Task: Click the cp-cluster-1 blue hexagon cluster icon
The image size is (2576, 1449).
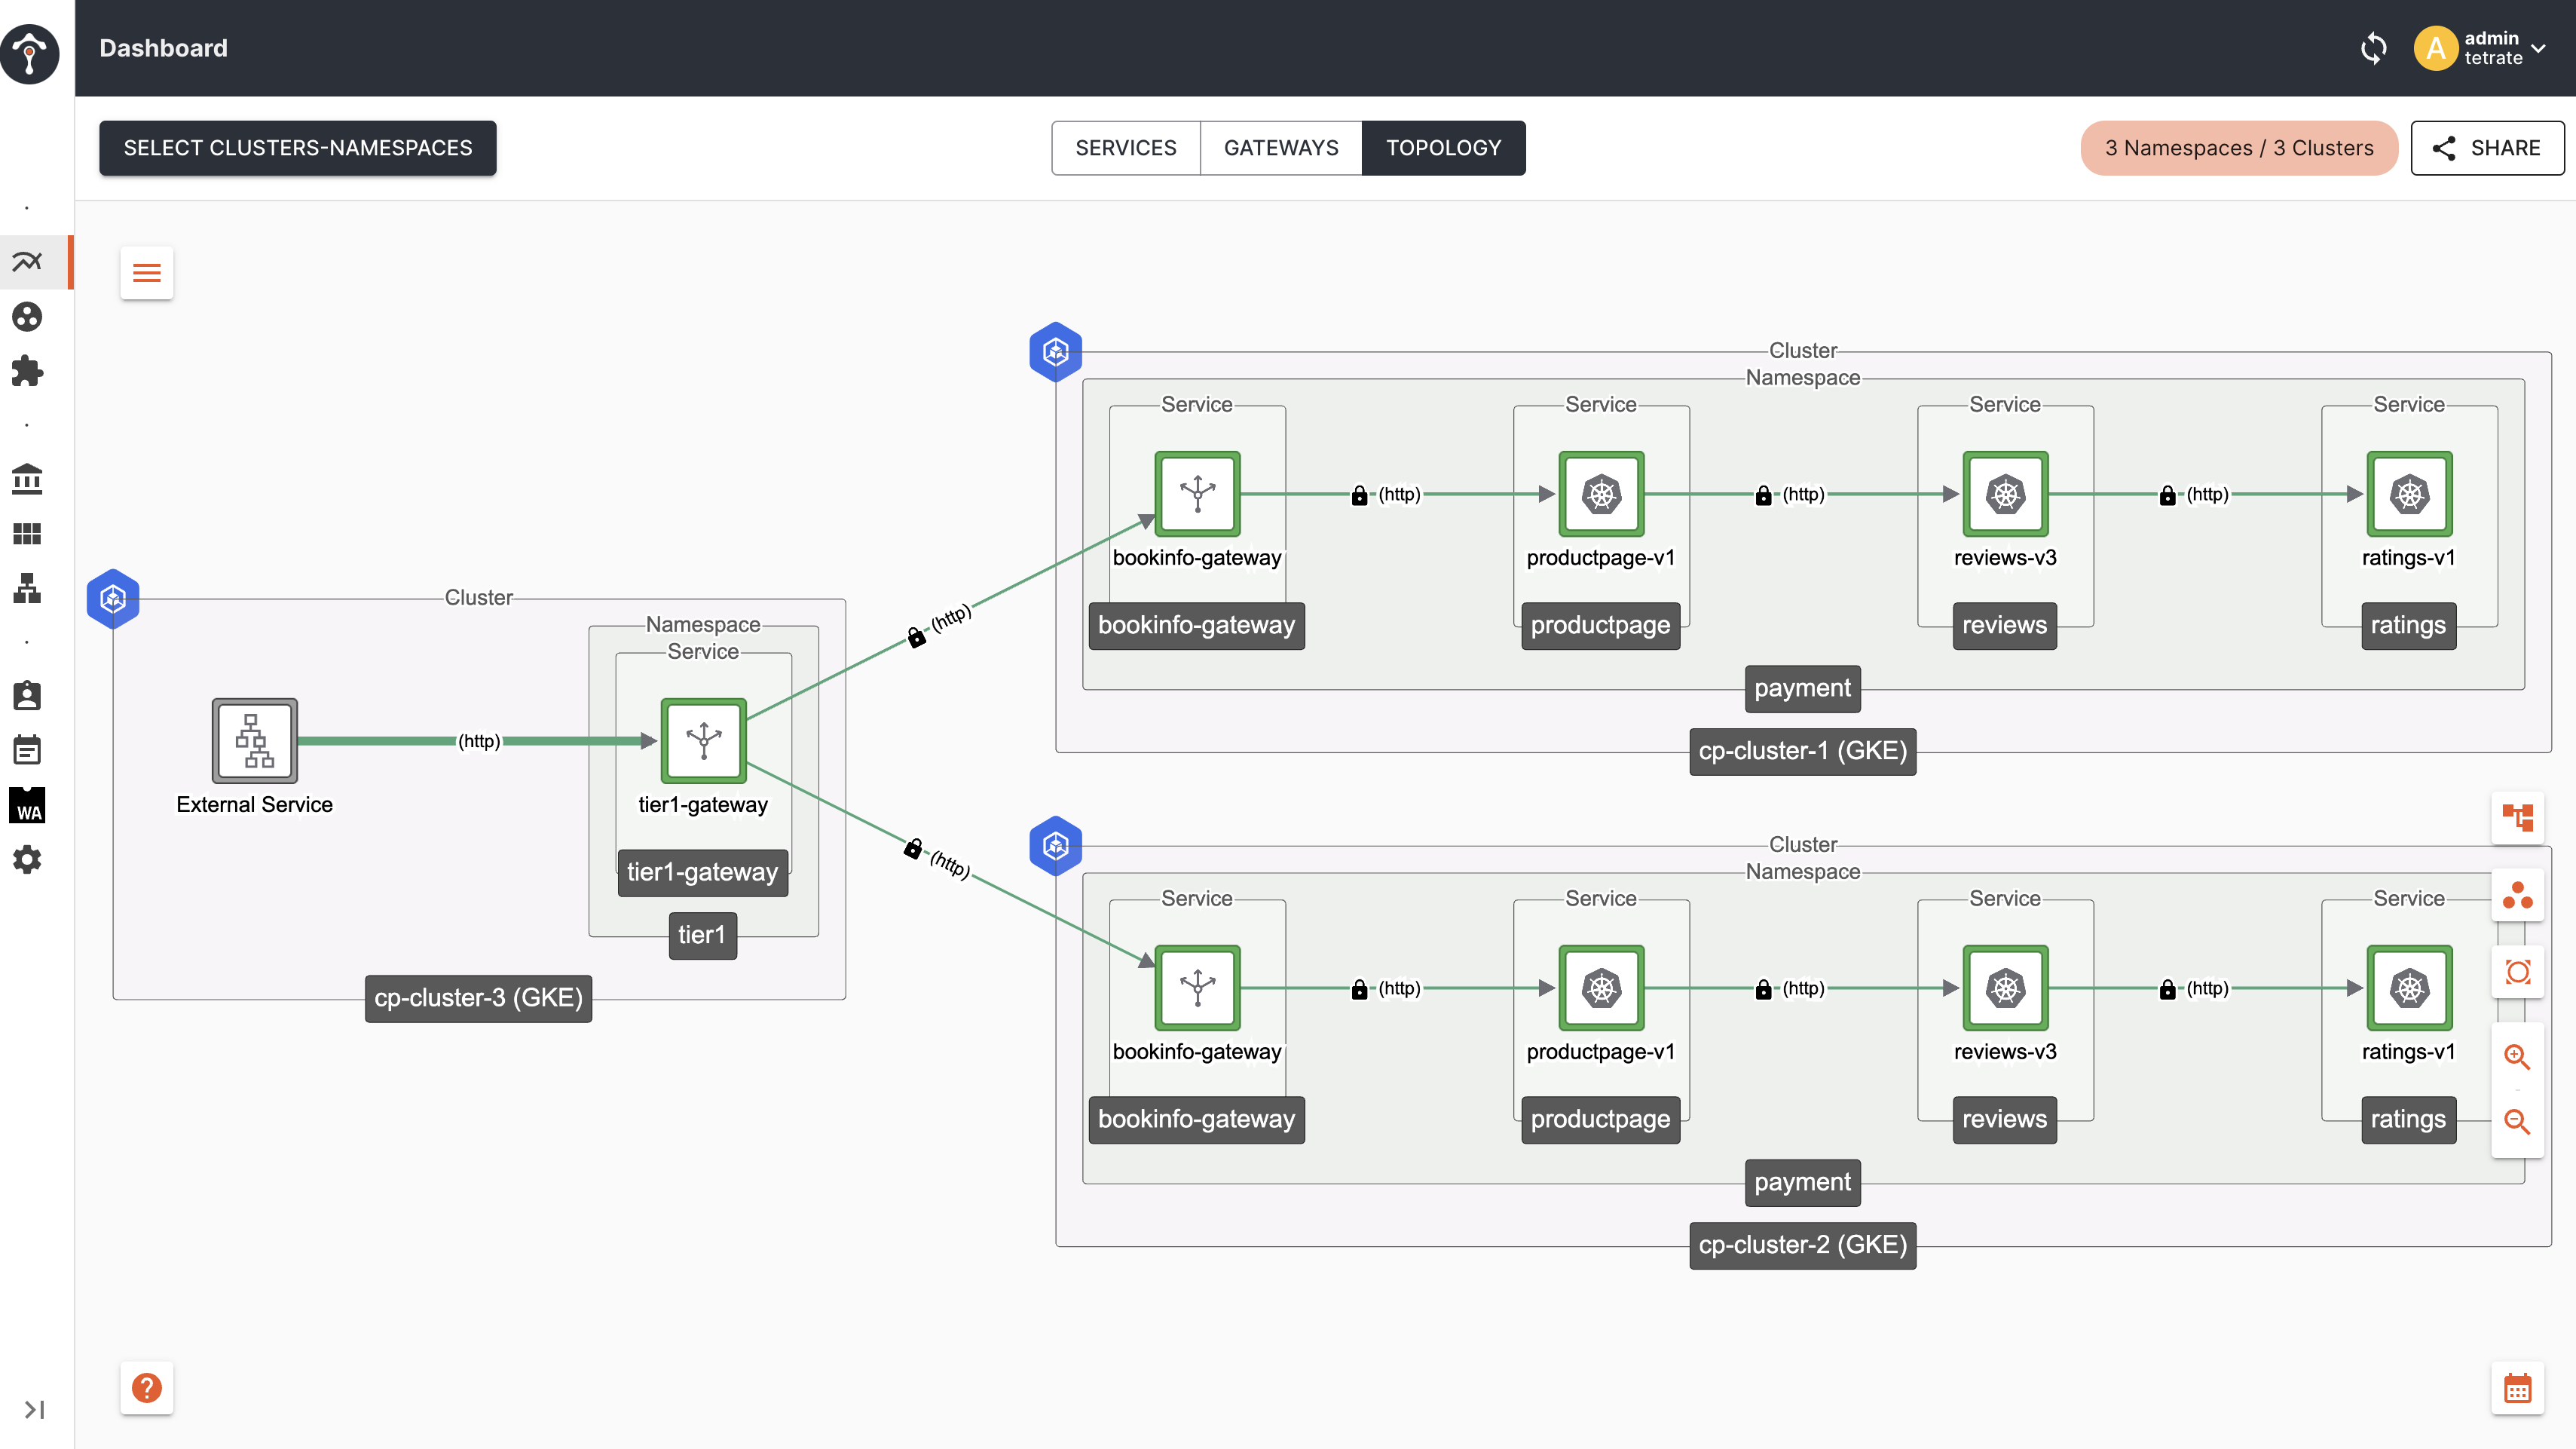Action: tap(1056, 352)
